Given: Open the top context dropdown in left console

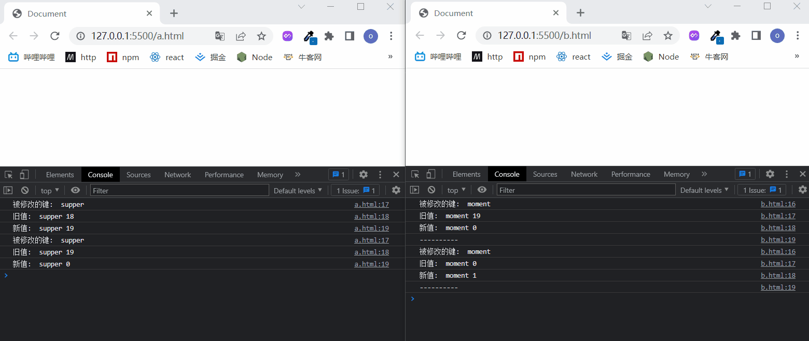Looking at the screenshot, I should click(x=50, y=190).
